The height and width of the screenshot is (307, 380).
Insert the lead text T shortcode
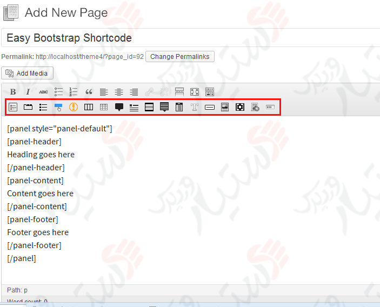[x=195, y=107]
